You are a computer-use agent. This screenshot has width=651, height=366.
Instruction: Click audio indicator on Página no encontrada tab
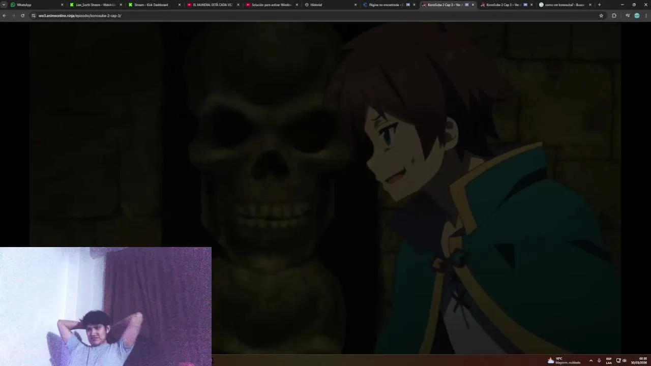click(x=408, y=5)
